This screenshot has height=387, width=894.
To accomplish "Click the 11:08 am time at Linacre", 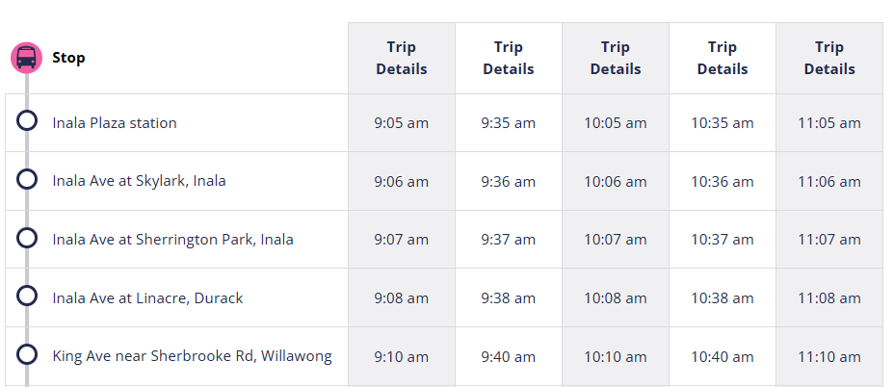I will coord(829,298).
